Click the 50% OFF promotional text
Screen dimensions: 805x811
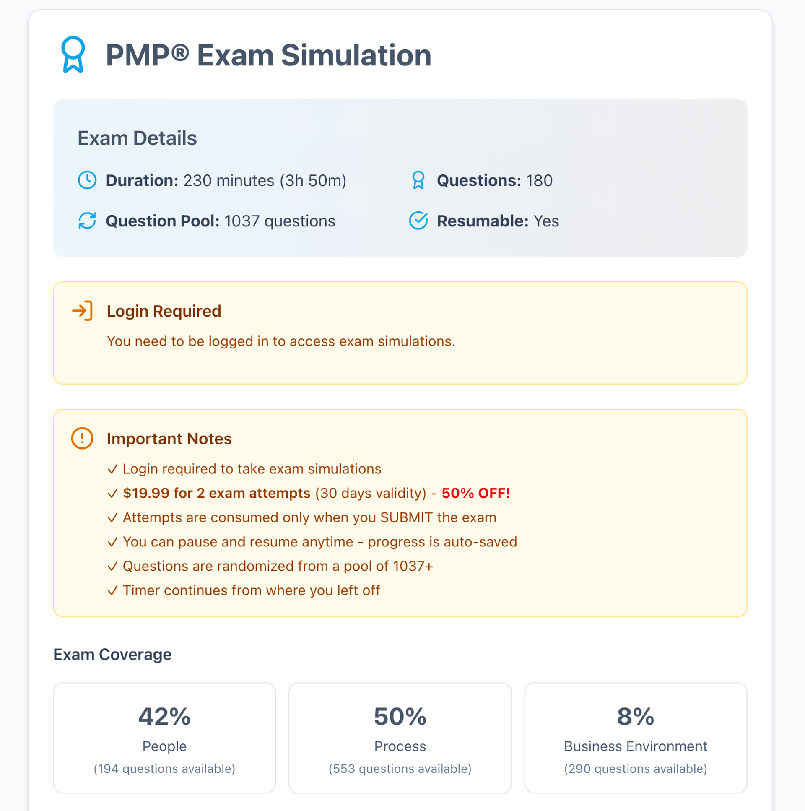475,493
